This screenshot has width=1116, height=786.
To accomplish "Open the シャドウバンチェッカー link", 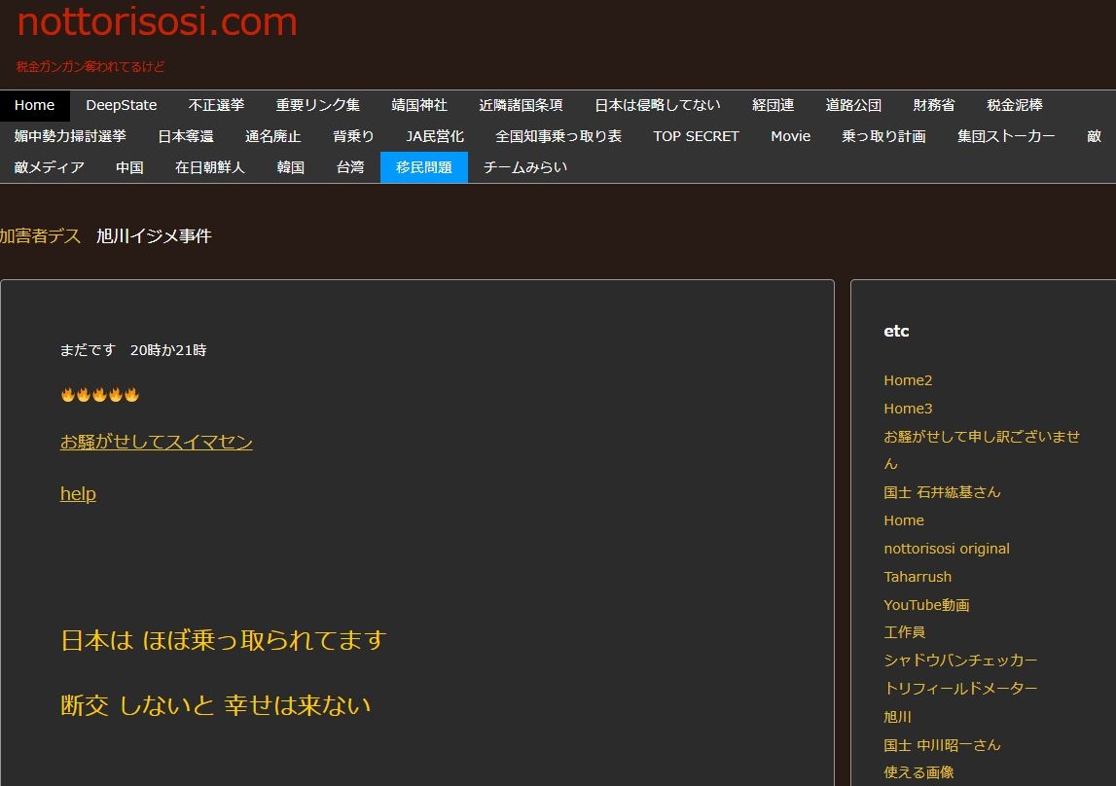I will click(959, 661).
